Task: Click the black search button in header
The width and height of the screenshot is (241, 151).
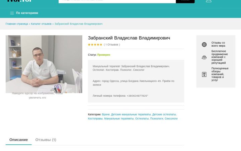Action: (x=185, y=1)
